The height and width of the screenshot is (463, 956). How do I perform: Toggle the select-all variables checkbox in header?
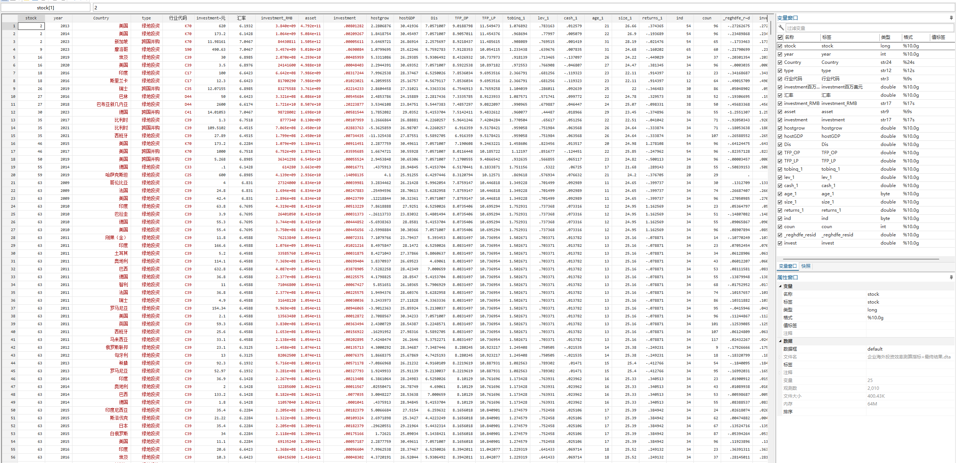(780, 37)
